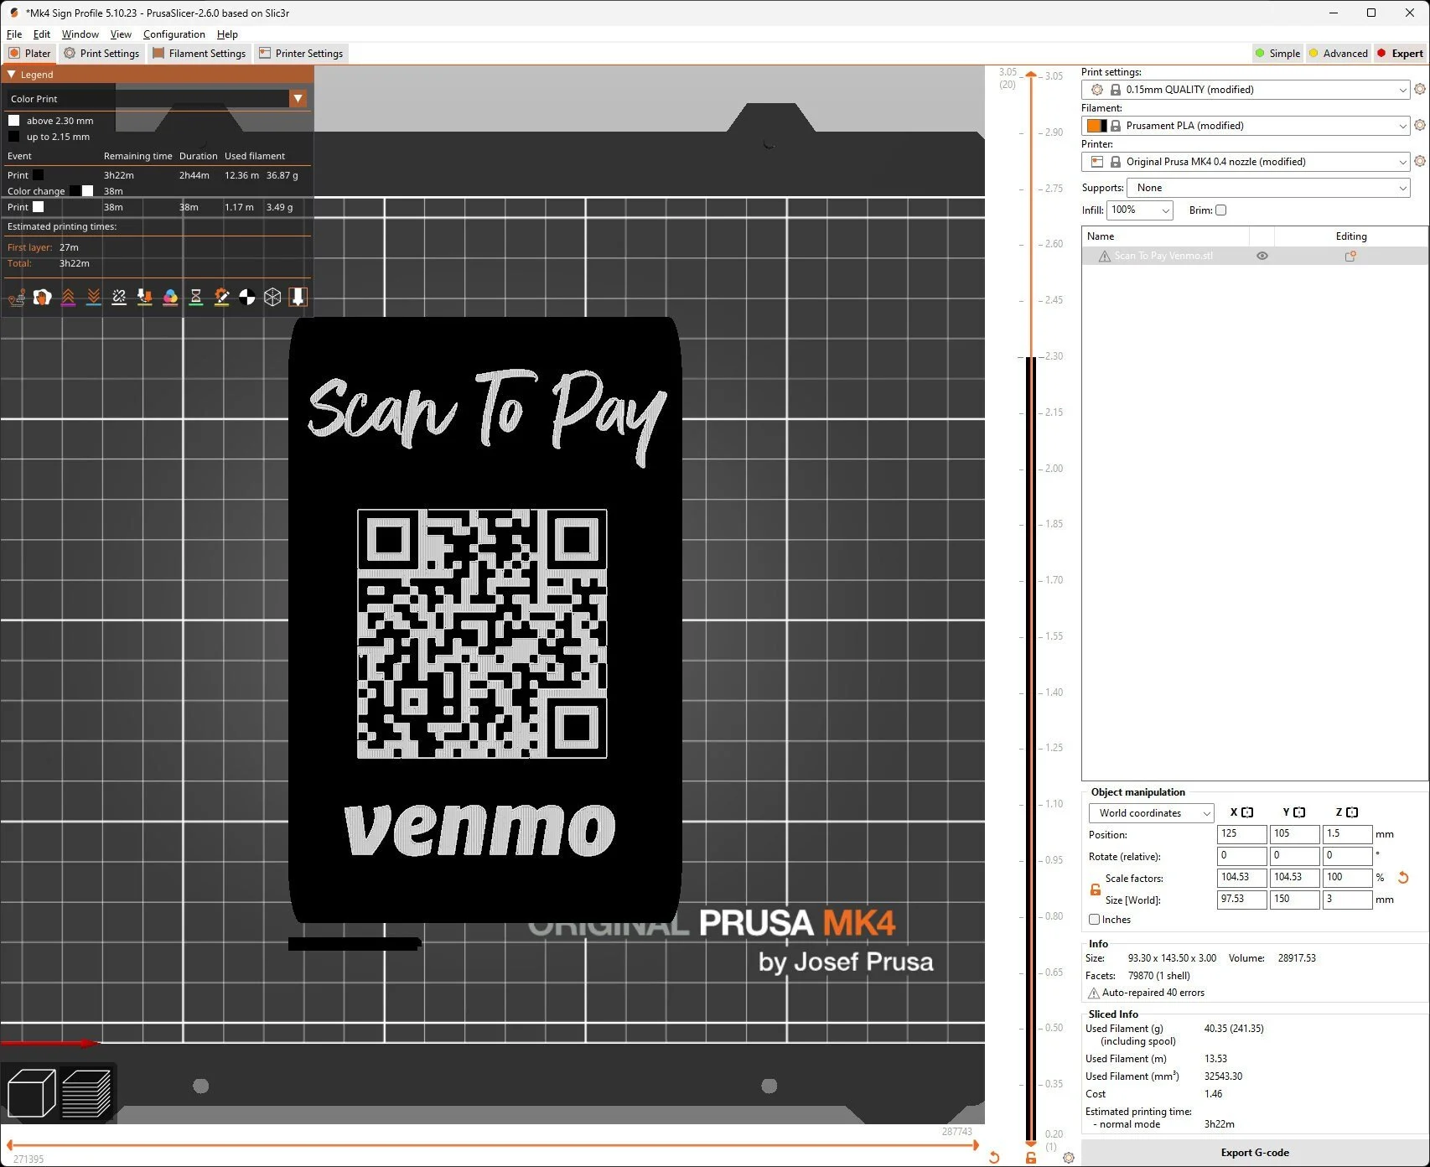
Task: Click Position X input field
Action: click(1241, 834)
